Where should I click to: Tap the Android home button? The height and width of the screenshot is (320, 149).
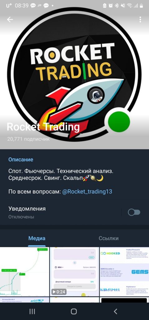point(74,311)
